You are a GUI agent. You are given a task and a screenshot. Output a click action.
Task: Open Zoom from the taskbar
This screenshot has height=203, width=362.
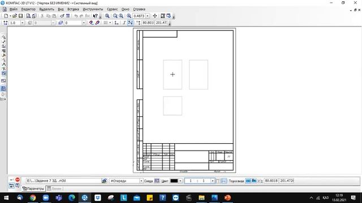(46, 198)
